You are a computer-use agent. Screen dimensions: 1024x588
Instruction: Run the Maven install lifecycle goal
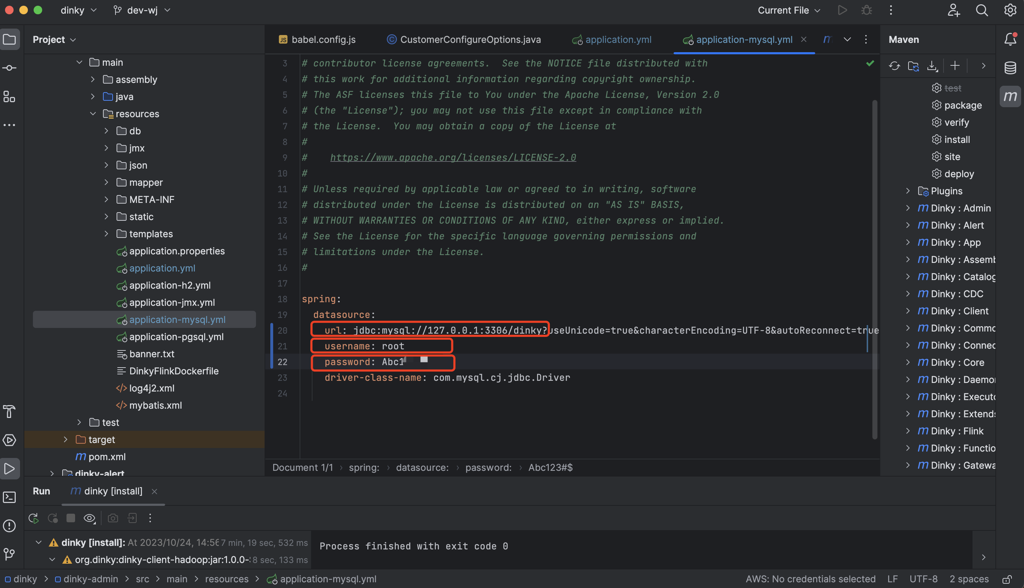click(956, 139)
